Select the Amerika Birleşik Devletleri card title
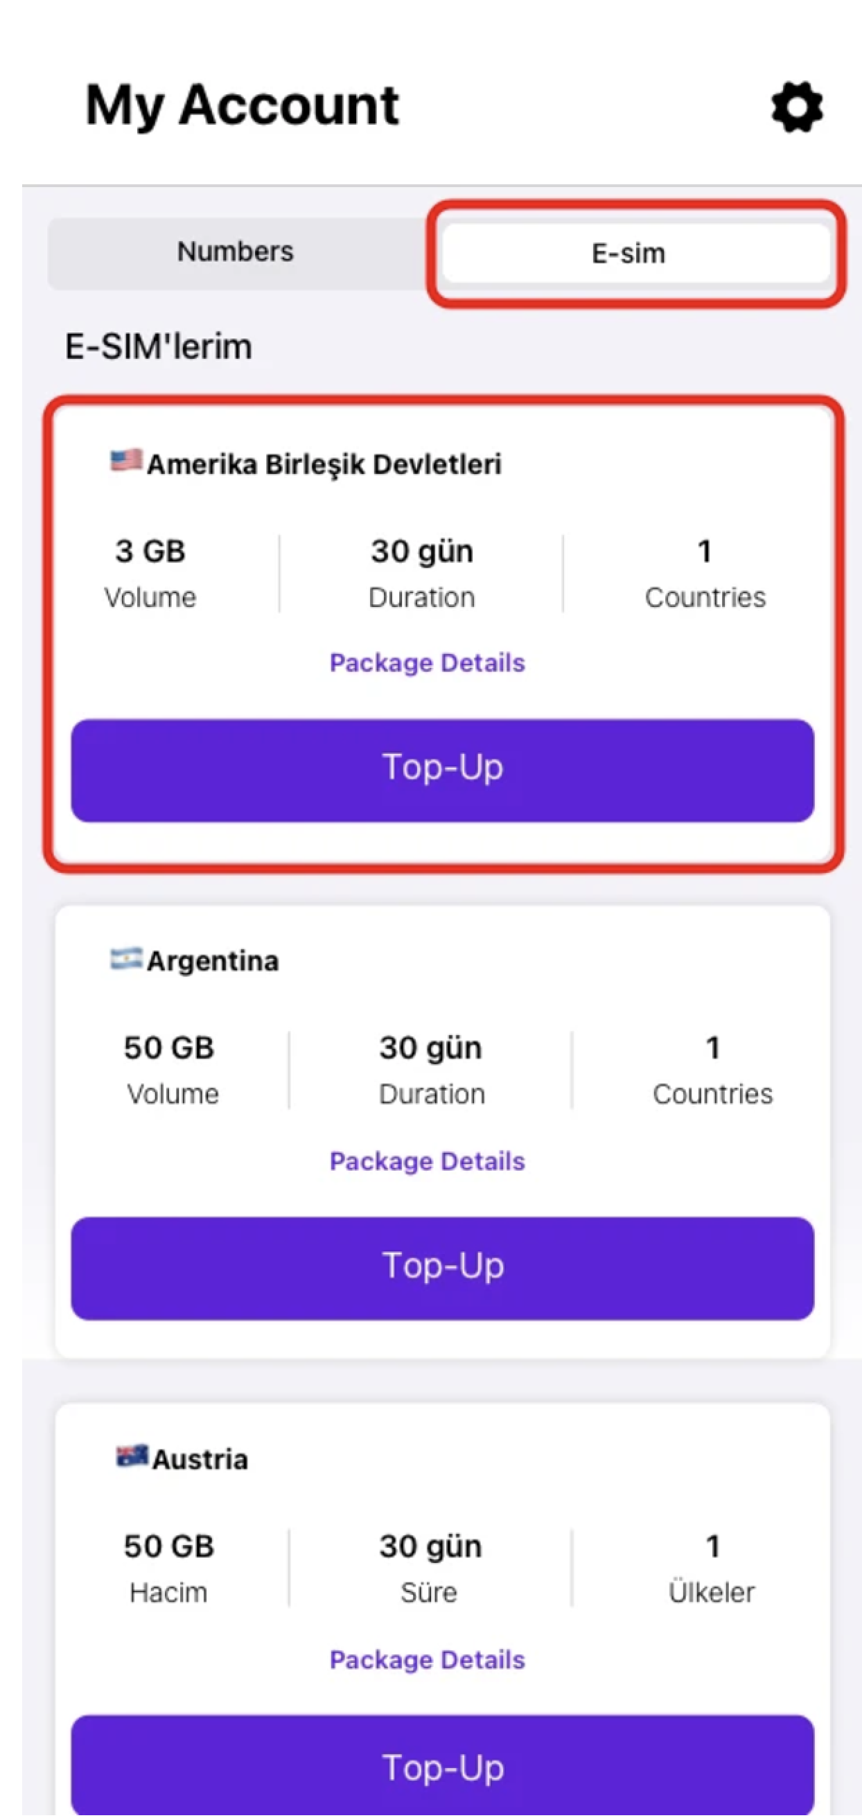The image size is (862, 1818). 324,464
